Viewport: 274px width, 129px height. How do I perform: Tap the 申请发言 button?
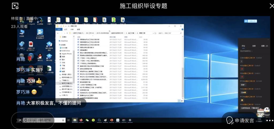[x=241, y=120]
